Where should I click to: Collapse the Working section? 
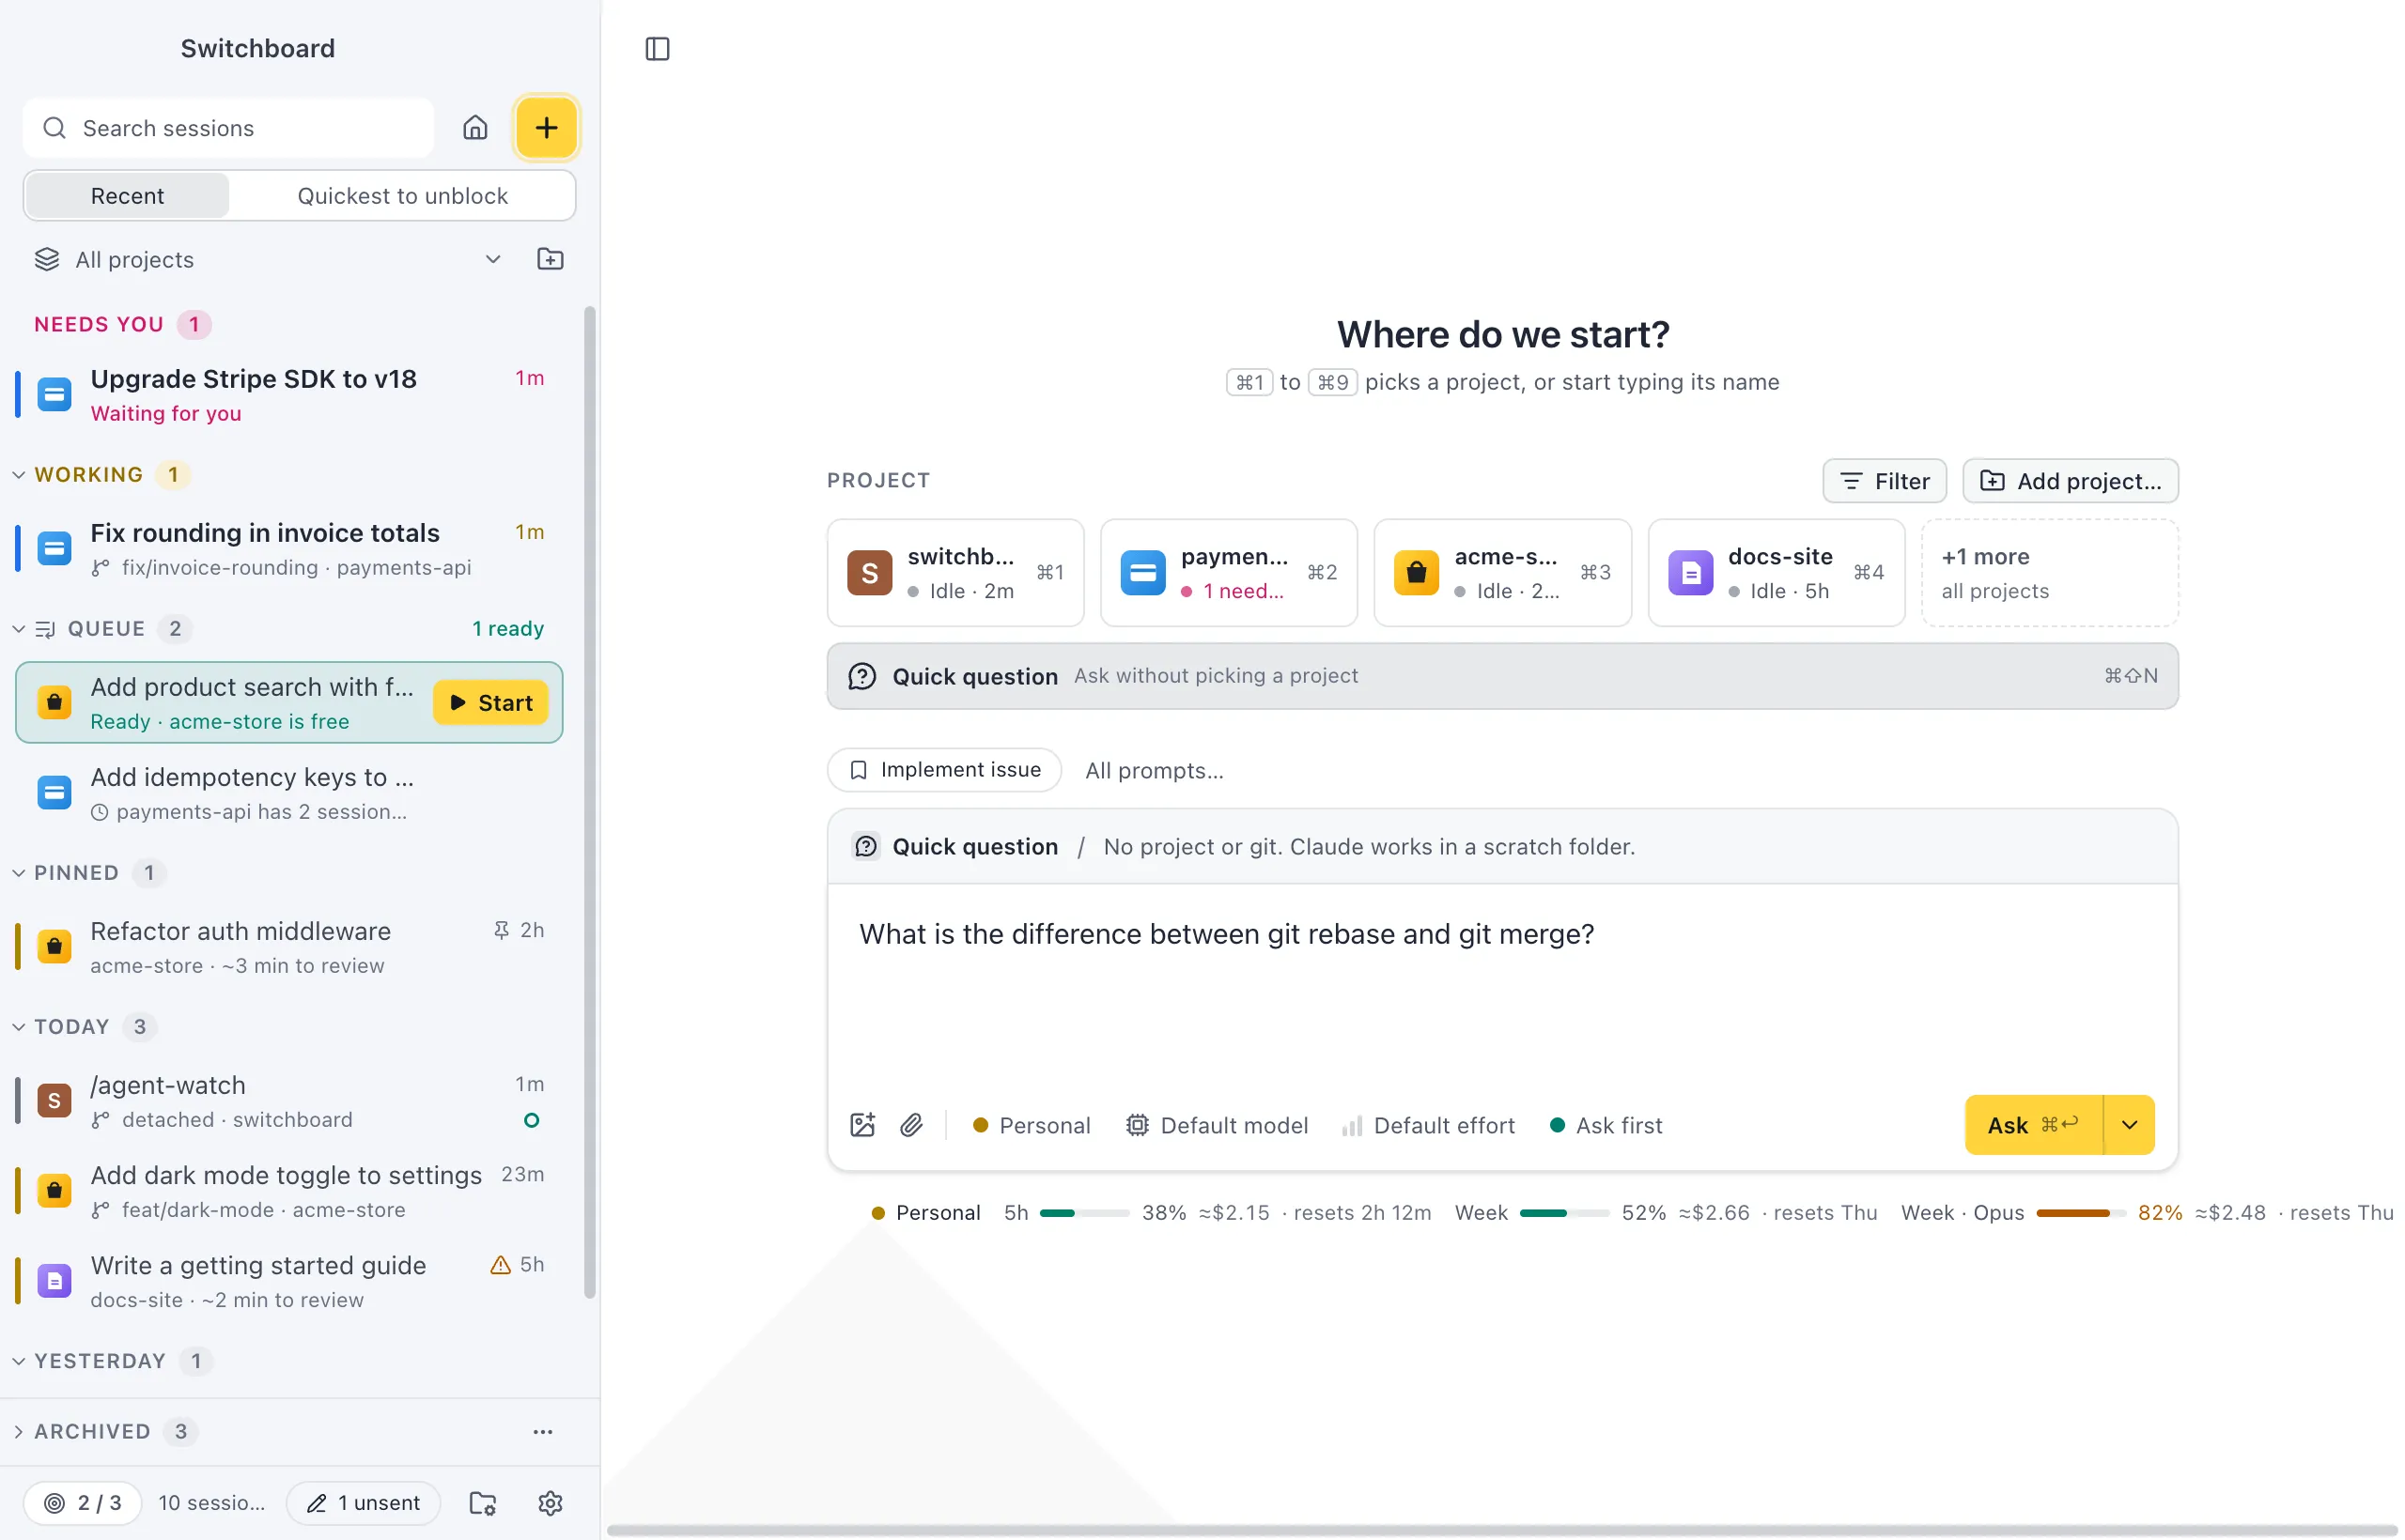19,475
